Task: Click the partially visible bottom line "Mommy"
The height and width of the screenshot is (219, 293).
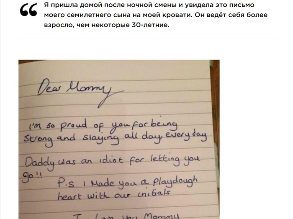Action: (162, 216)
